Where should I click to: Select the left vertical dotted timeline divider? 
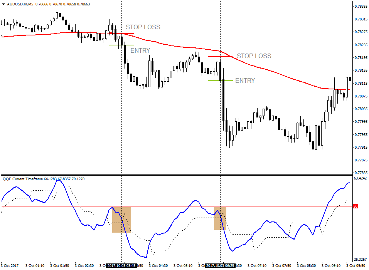pyautogui.click(x=122, y=116)
